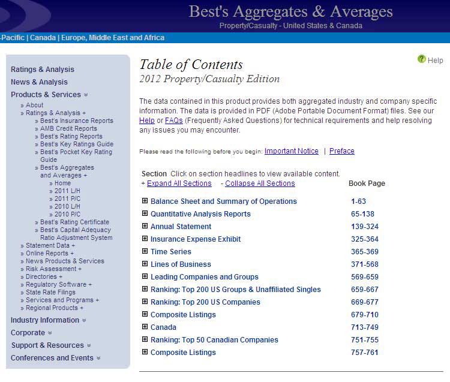Image resolution: width=450 pixels, height=382 pixels.
Task: Open Ratings & Analysis main sidebar menu
Action: coord(43,70)
